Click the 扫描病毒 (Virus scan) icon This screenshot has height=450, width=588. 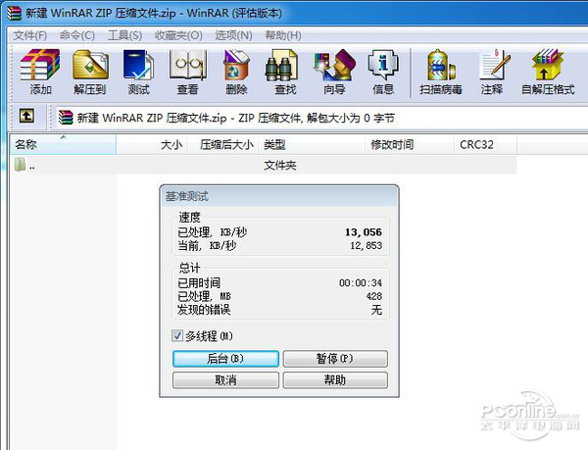(x=441, y=72)
